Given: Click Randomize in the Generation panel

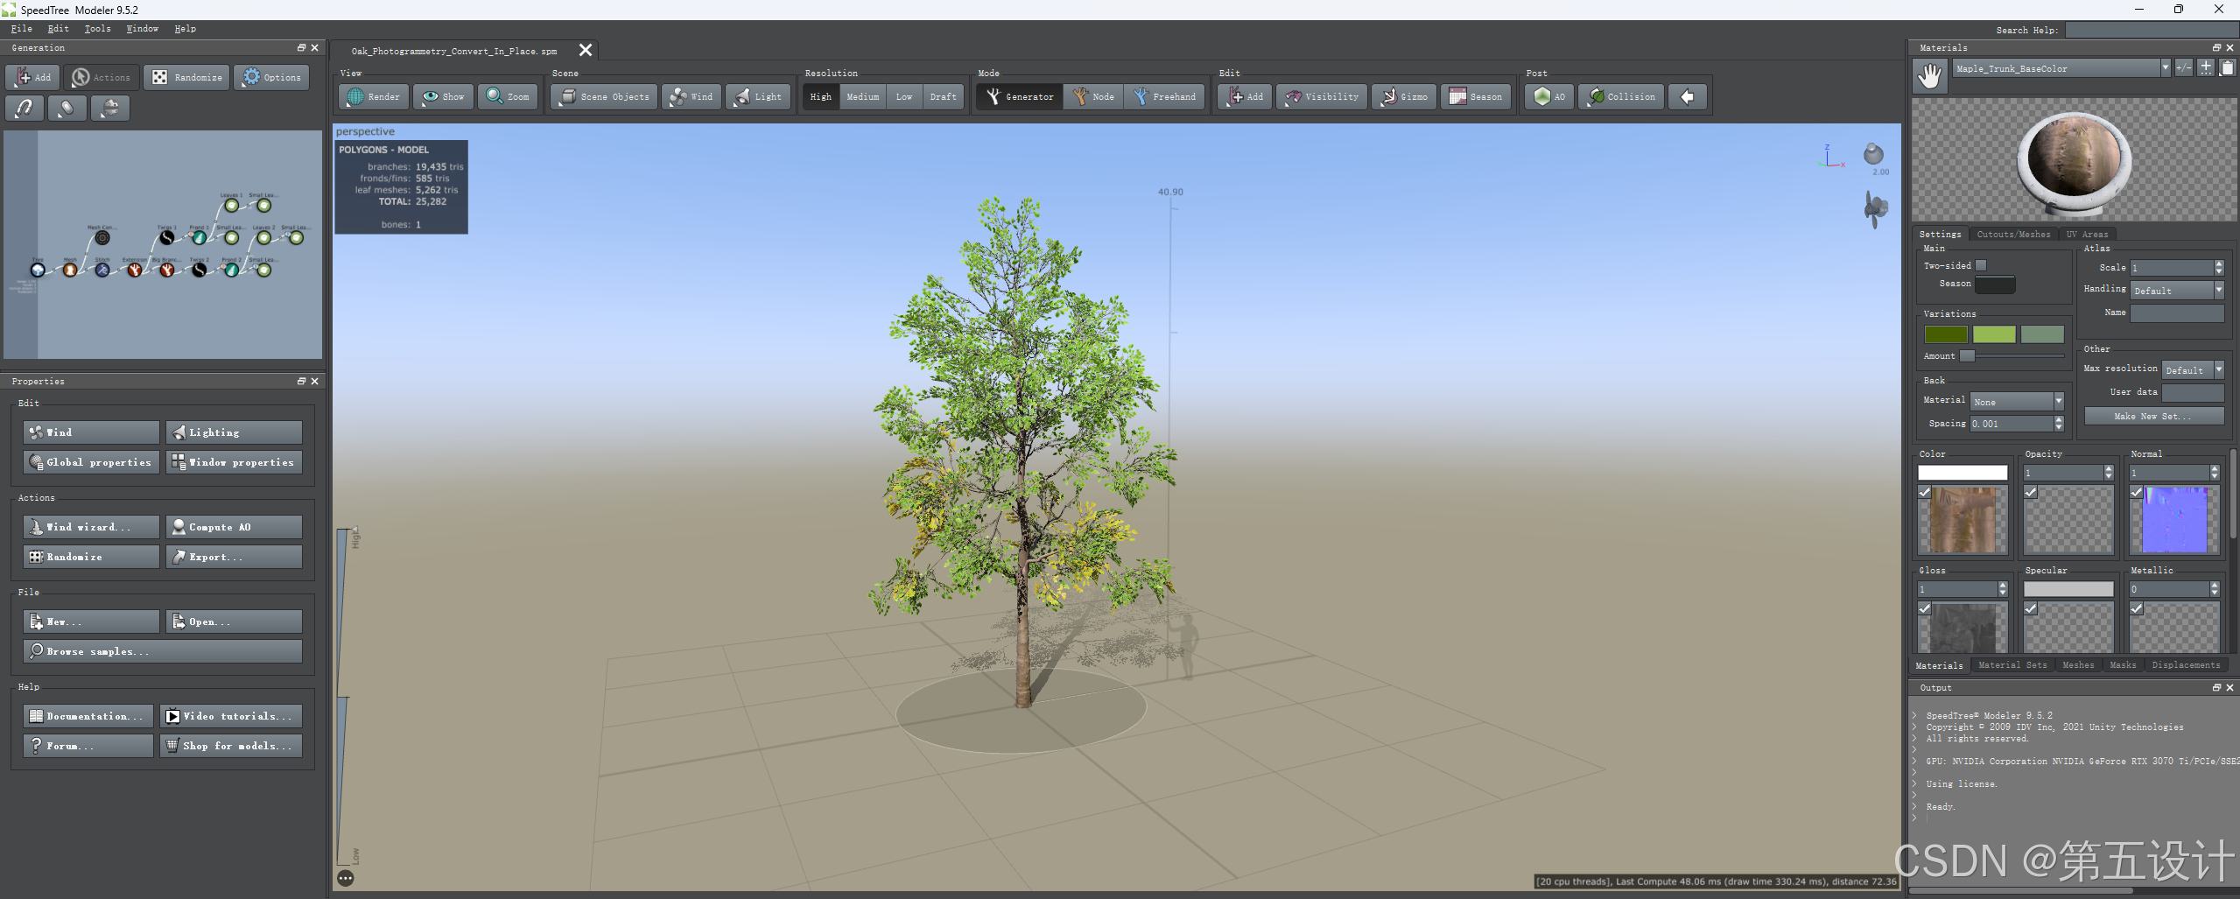Looking at the screenshot, I should [187, 77].
